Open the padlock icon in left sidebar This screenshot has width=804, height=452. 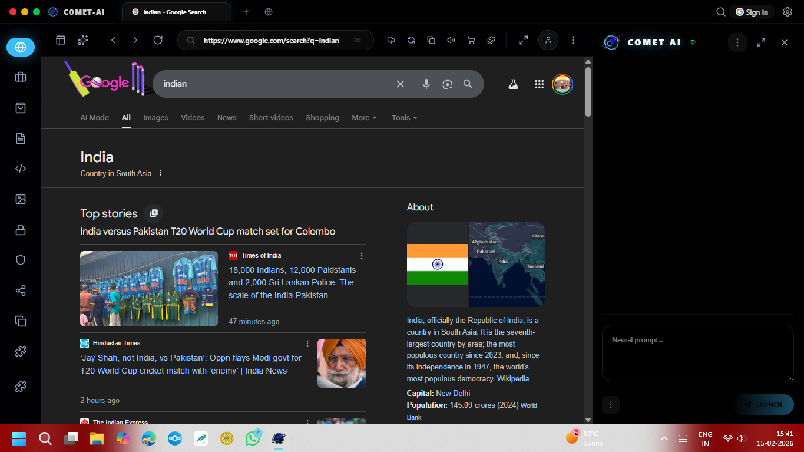[21, 230]
